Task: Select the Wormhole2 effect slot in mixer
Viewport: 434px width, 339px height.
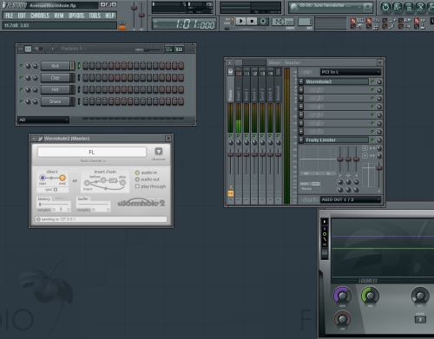Action: (x=337, y=81)
